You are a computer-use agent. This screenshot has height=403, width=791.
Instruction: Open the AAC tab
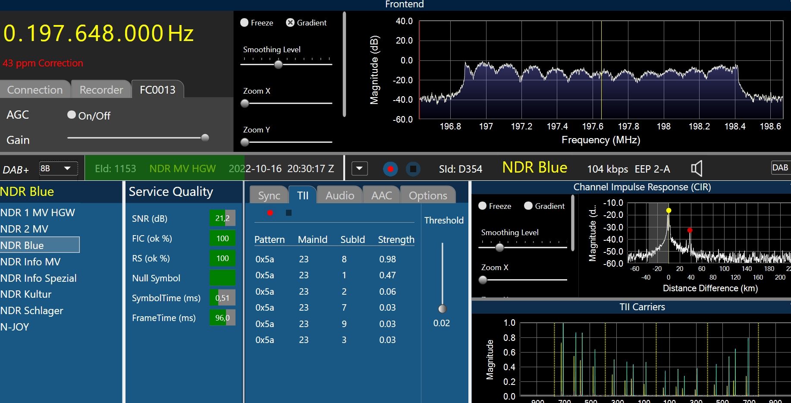381,195
